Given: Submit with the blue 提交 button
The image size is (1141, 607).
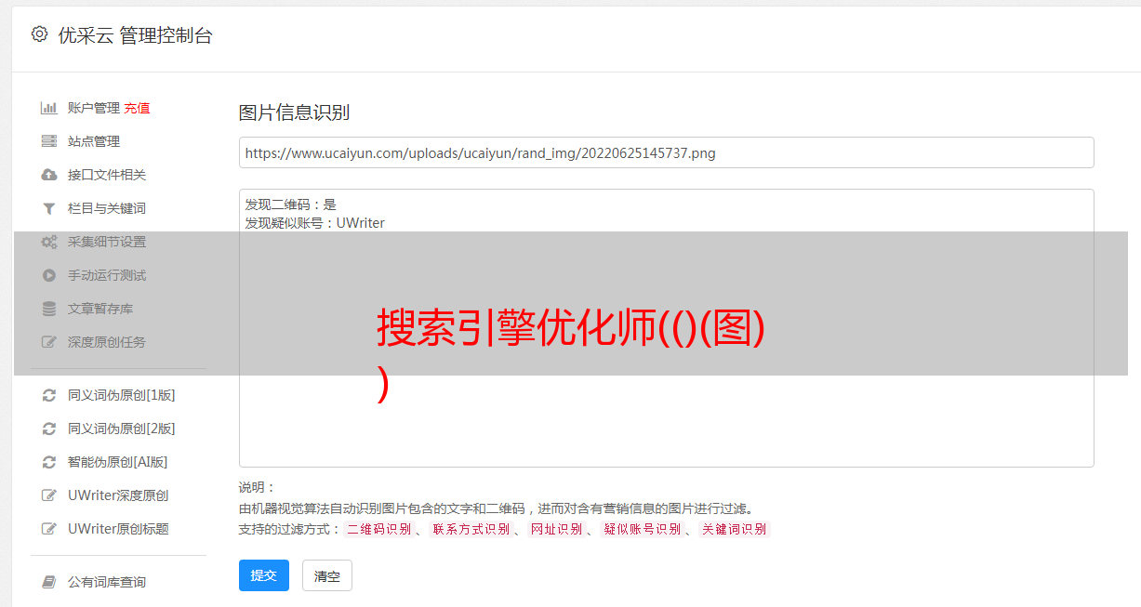Looking at the screenshot, I should (x=264, y=575).
